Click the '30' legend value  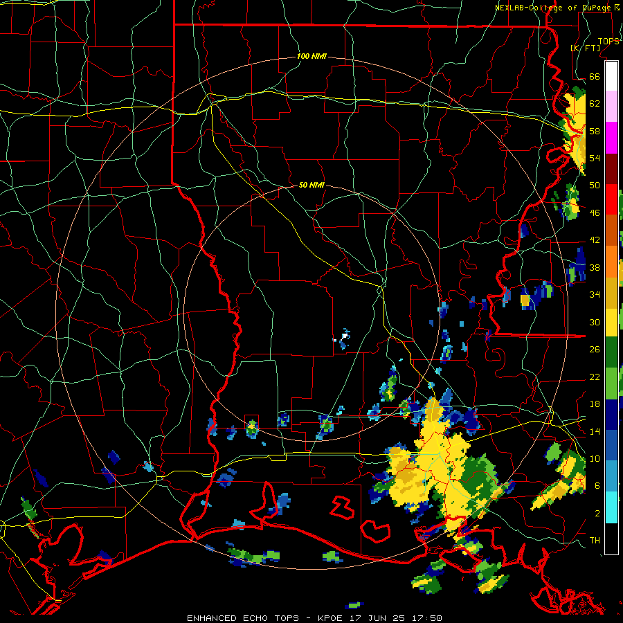pyautogui.click(x=595, y=322)
